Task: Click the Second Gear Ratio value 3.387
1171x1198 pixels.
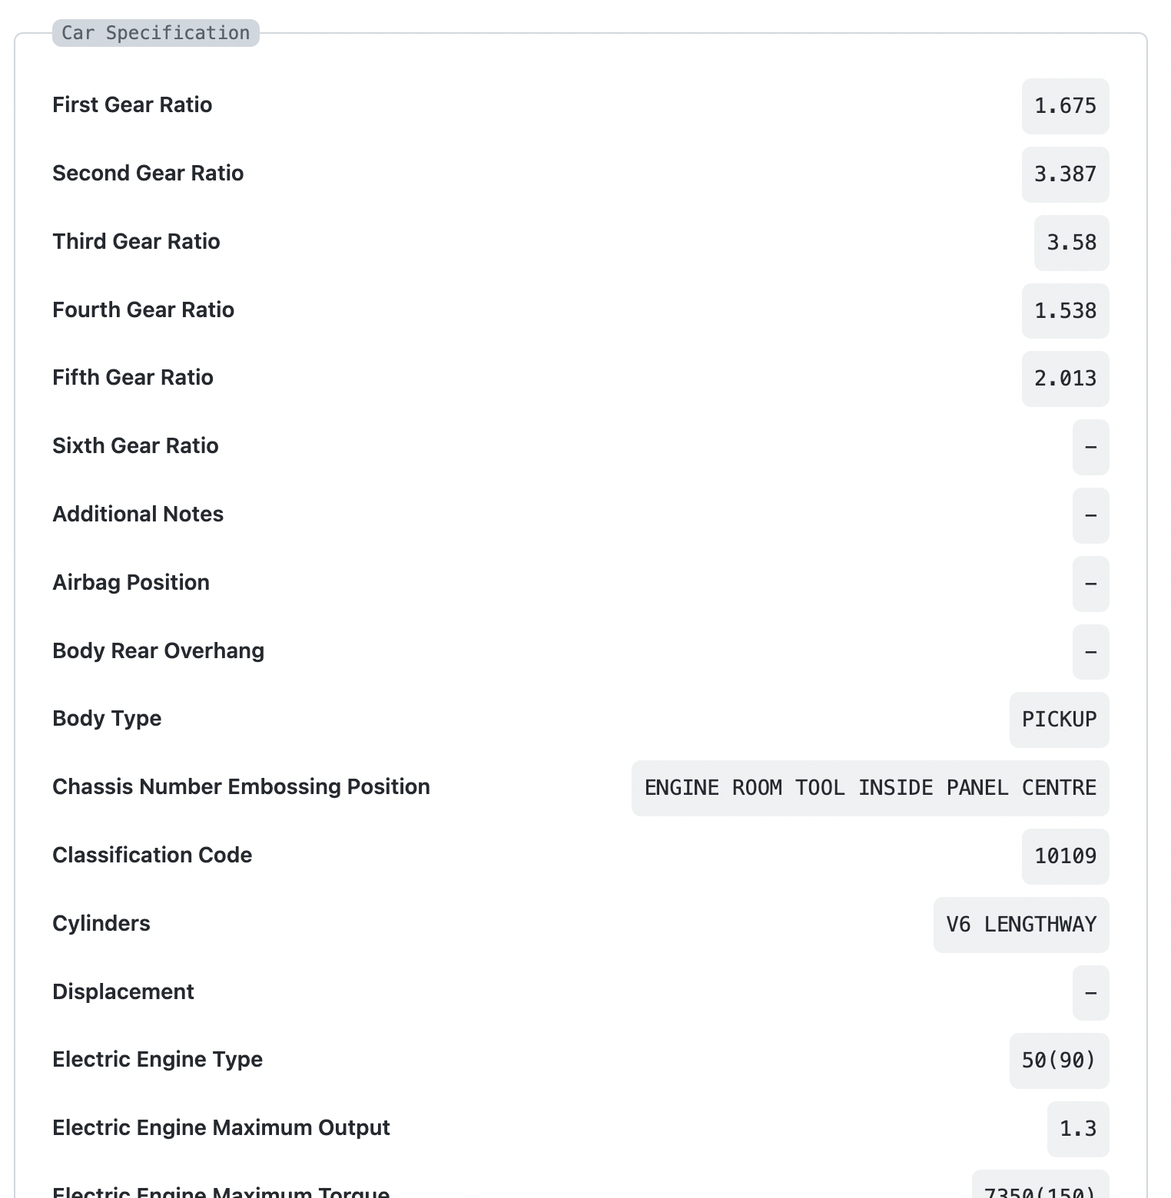Action: pyautogui.click(x=1065, y=174)
